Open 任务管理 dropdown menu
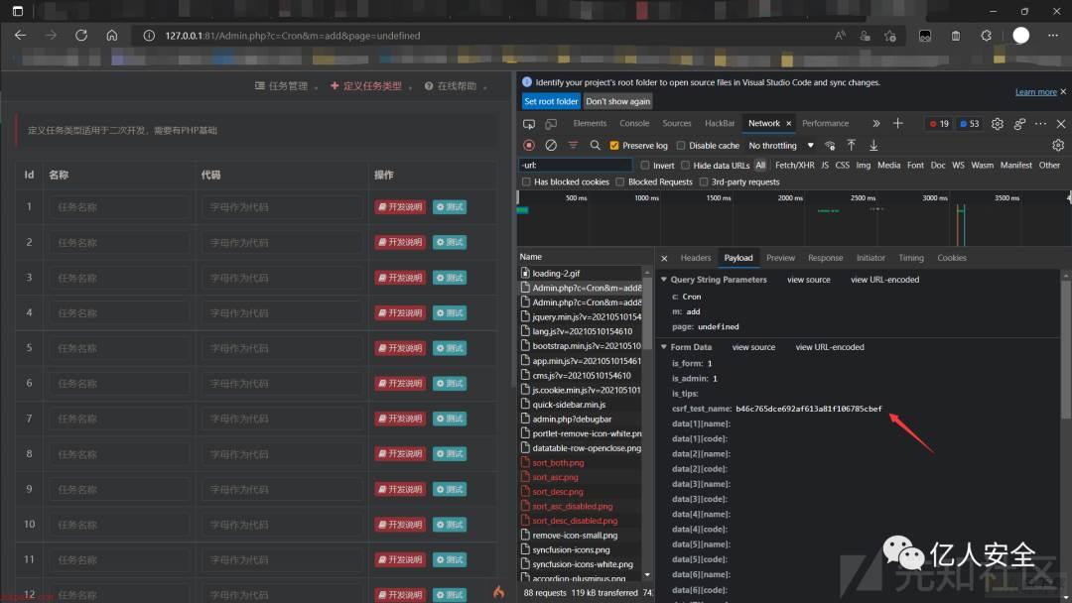1072x603 pixels. (287, 86)
